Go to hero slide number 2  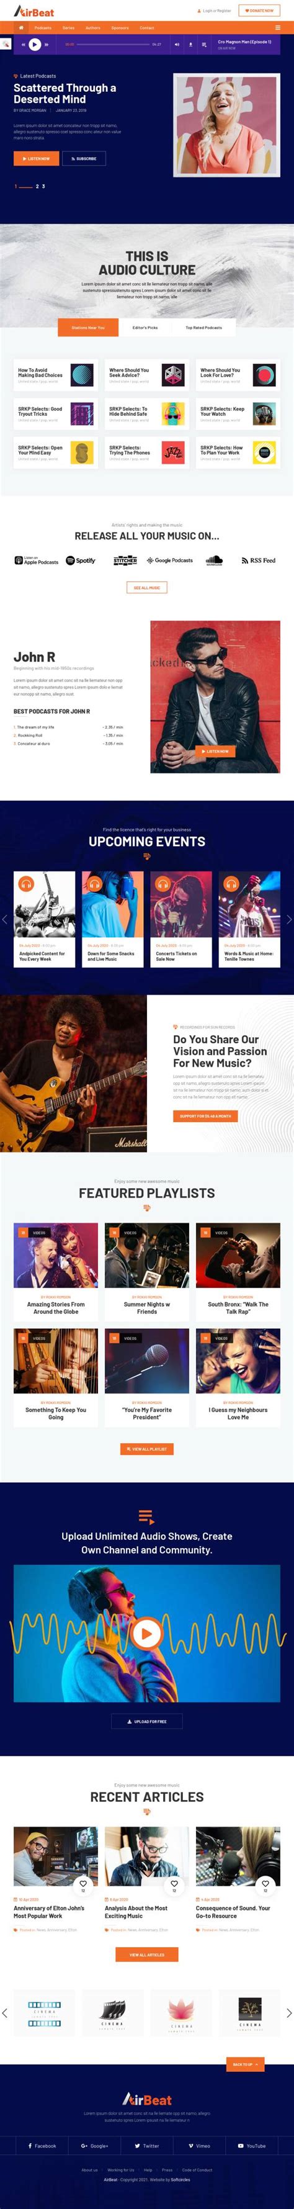(37, 186)
